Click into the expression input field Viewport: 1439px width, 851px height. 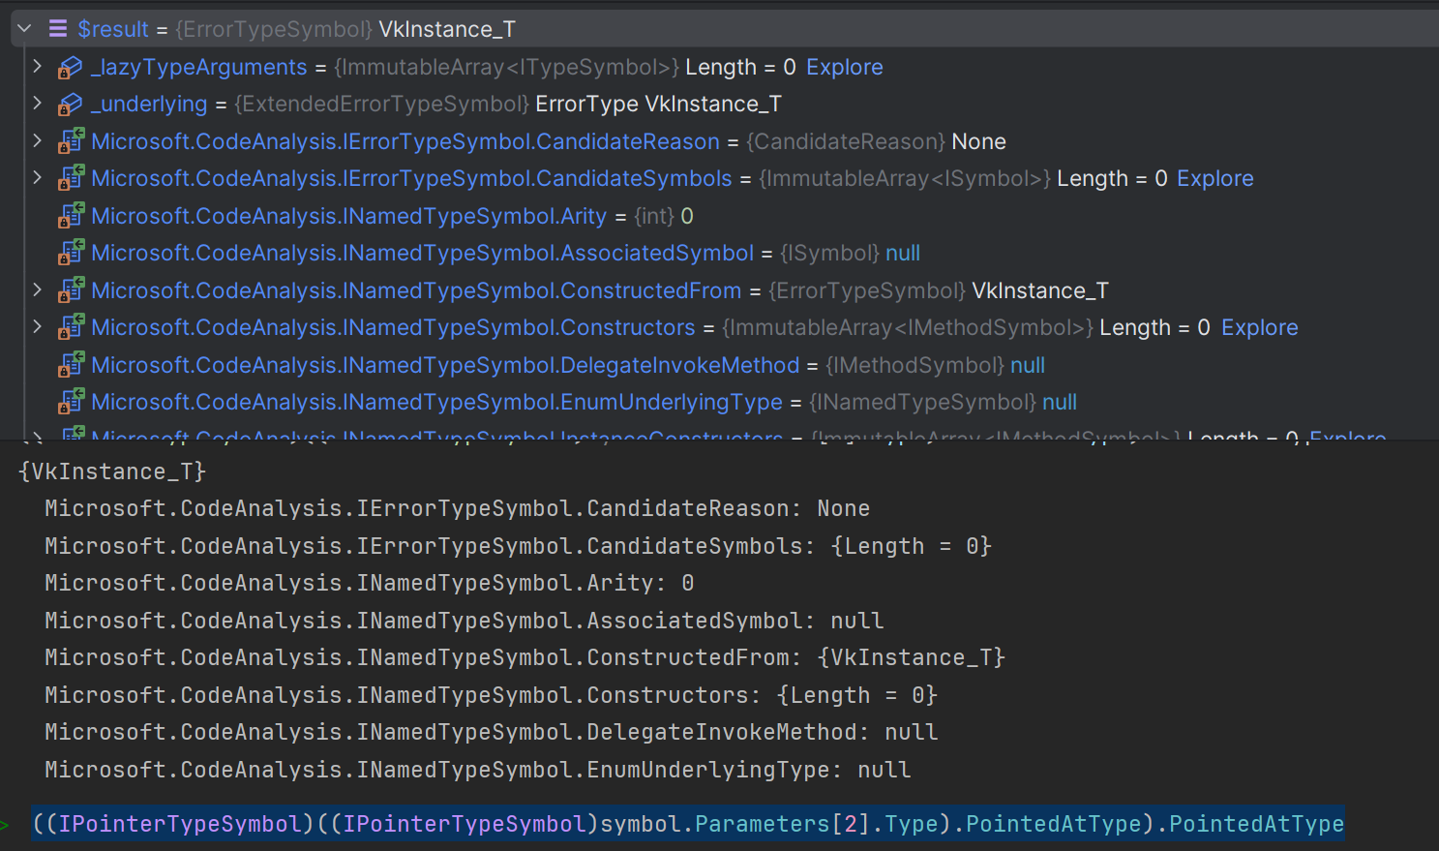(x=687, y=824)
